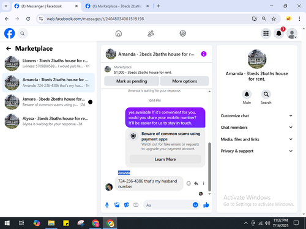Viewport: 306px width, 229px height.
Task: Open the Facebook search icon
Action: click(23, 34)
